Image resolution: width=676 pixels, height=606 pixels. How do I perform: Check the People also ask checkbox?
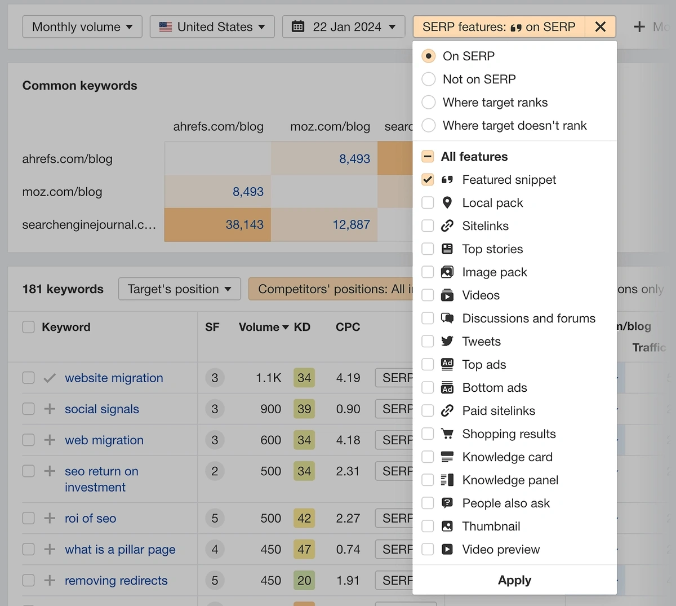[x=428, y=503]
